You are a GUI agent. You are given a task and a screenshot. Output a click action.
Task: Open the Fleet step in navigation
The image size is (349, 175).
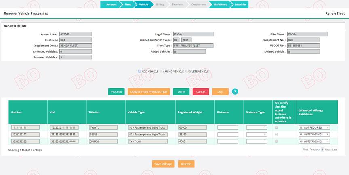[128, 4]
